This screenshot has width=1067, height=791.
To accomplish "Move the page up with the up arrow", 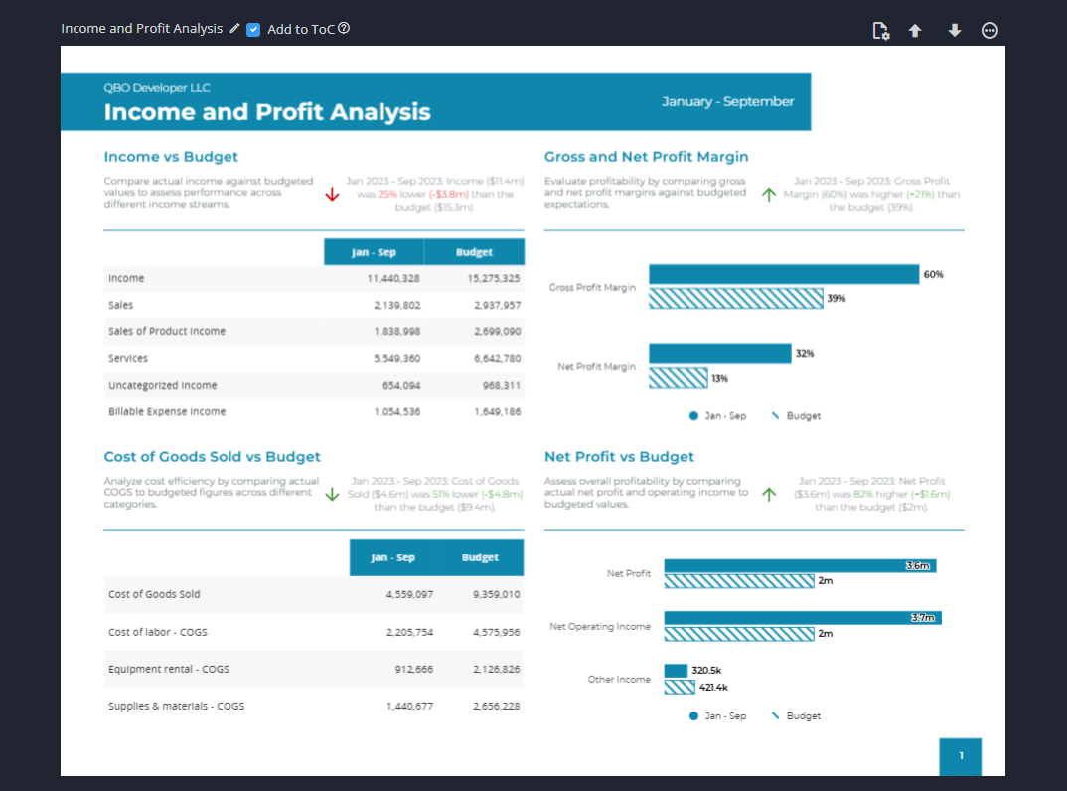I will [915, 31].
